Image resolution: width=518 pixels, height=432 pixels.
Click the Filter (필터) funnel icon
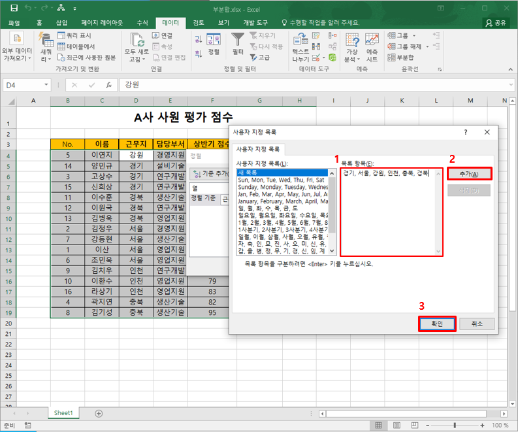[x=238, y=39]
